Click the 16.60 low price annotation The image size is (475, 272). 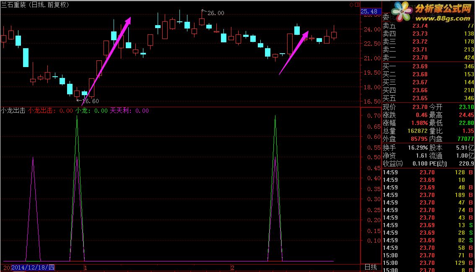pos(90,101)
